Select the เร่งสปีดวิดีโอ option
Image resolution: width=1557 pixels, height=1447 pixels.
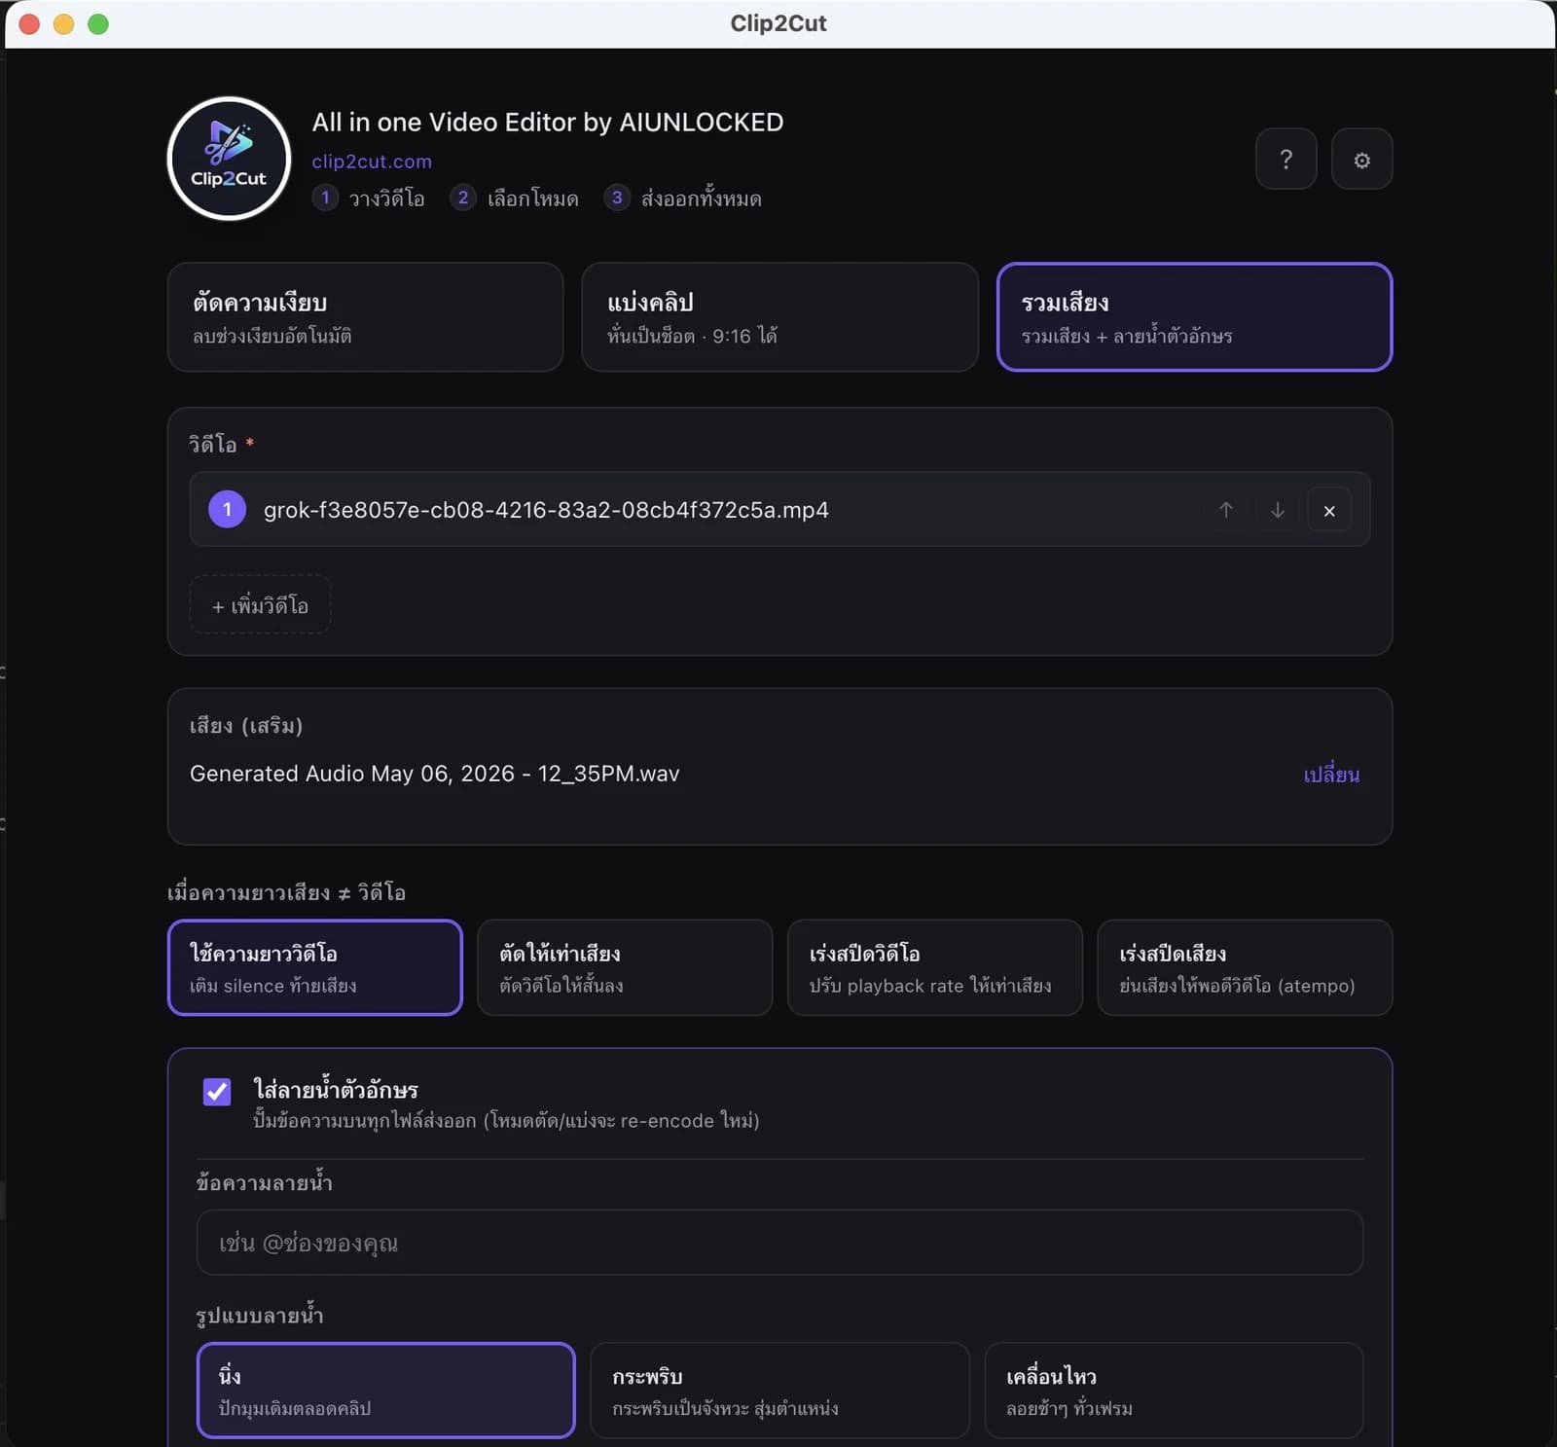point(934,967)
